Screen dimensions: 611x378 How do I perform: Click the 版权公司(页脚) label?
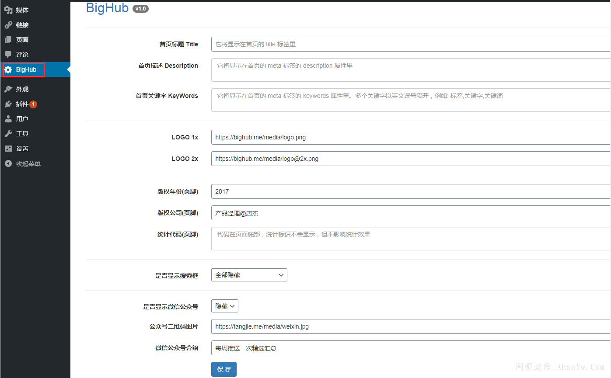(x=178, y=213)
